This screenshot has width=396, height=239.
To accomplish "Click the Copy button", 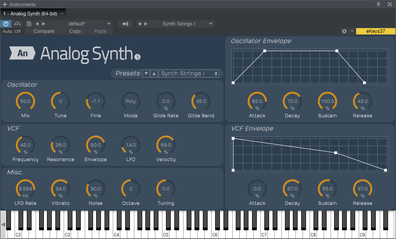I will click(75, 31).
